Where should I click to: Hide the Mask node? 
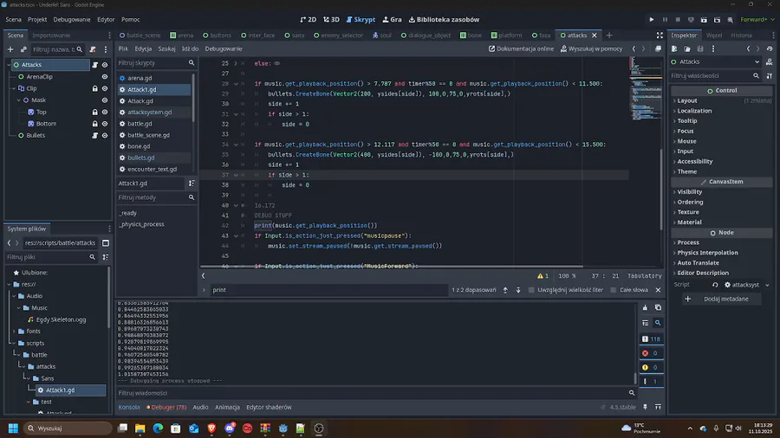click(x=105, y=100)
